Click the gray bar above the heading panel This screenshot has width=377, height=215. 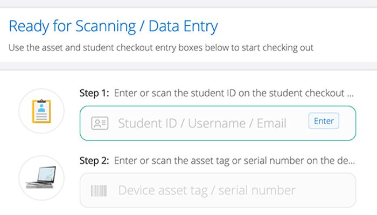pos(188,3)
